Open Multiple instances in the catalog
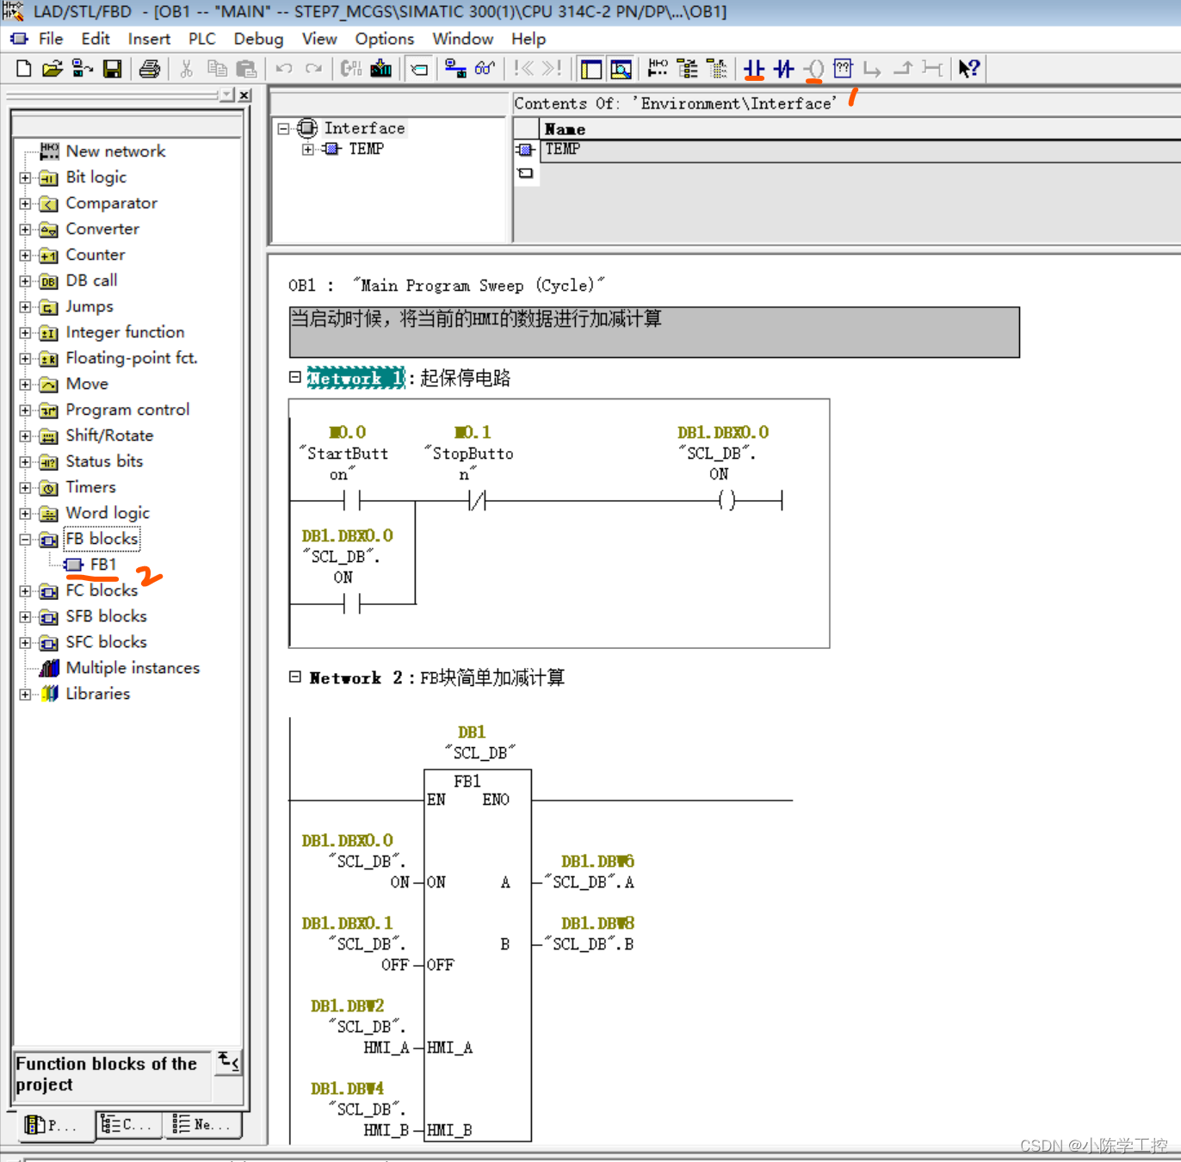The width and height of the screenshot is (1181, 1162). tap(133, 667)
